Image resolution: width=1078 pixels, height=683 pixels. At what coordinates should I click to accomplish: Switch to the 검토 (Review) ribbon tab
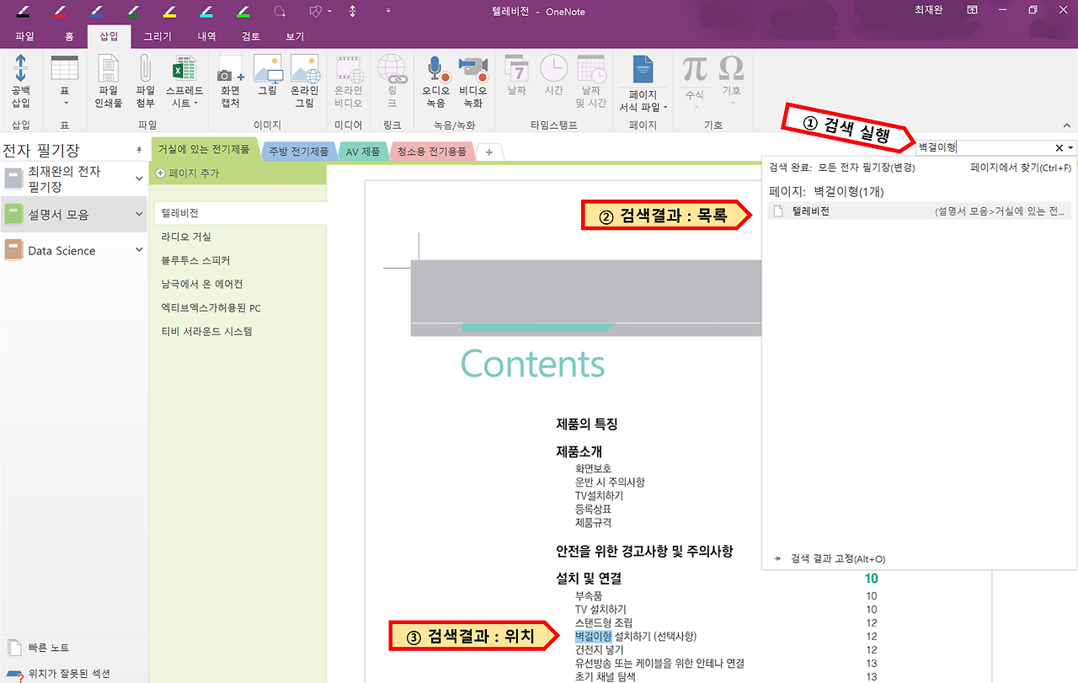[251, 37]
